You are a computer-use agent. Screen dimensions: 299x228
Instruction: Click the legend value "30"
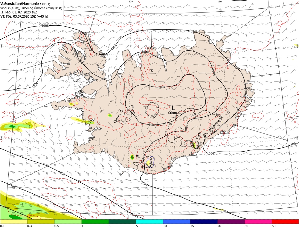tap(247, 226)
